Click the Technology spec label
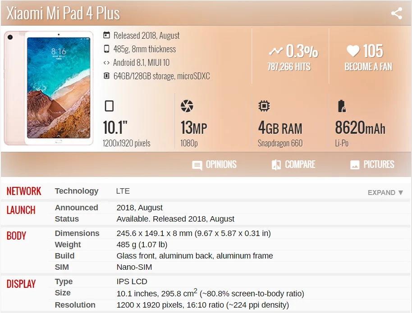The width and height of the screenshot is (412, 313). pos(77,191)
